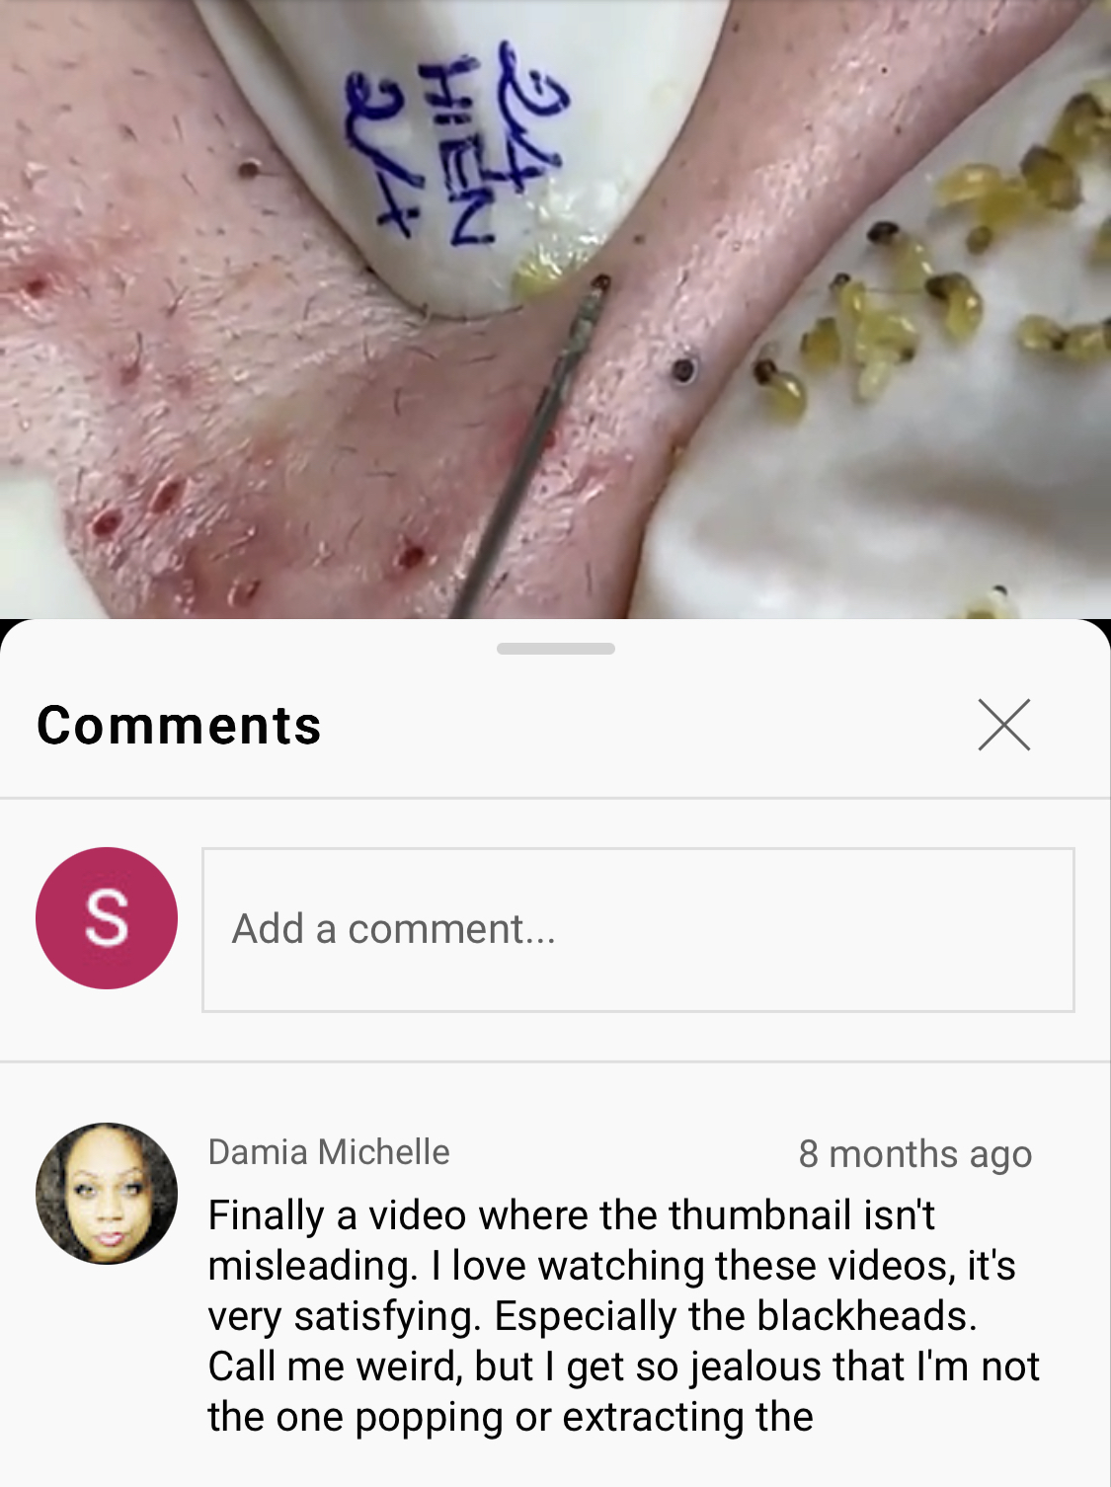This screenshot has width=1111, height=1487.
Task: Tap the first line 'Finally a video' of comment
Action: click(x=571, y=1214)
